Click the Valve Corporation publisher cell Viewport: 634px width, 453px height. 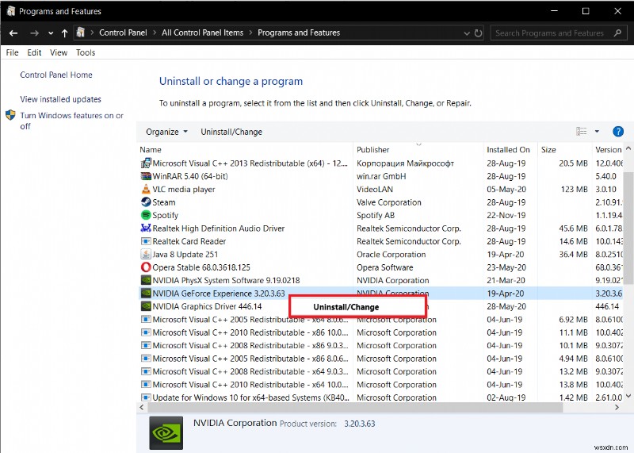click(x=389, y=202)
